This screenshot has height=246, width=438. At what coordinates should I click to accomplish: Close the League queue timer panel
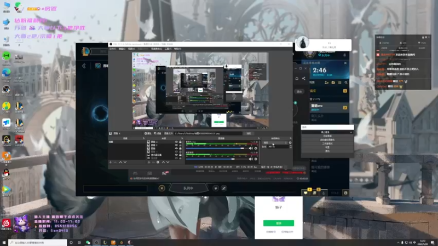(x=345, y=63)
